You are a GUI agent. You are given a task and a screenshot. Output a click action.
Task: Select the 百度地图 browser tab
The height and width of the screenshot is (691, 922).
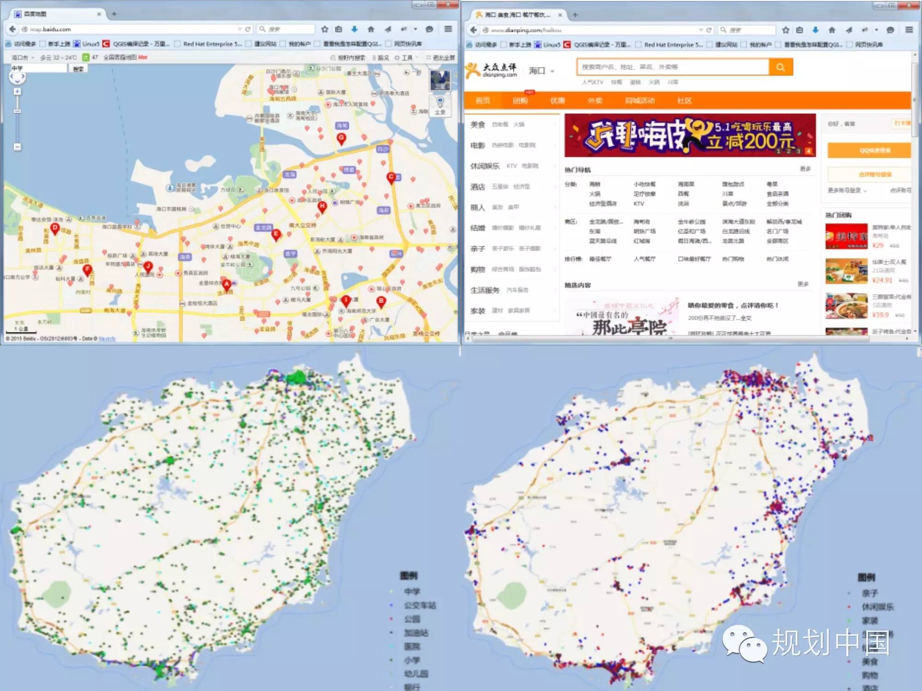(x=58, y=14)
